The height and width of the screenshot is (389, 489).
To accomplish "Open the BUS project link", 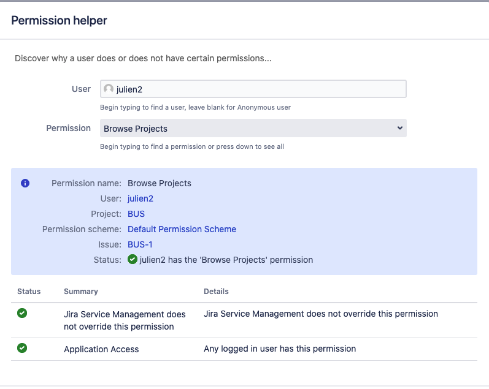I will point(136,214).
